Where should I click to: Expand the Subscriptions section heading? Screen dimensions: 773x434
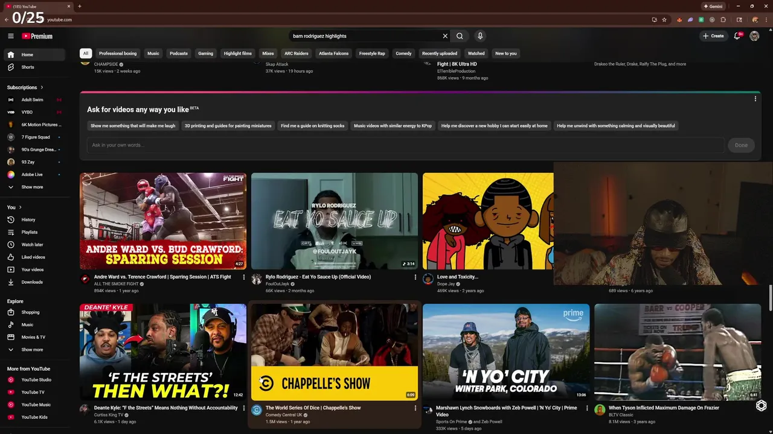coord(25,87)
